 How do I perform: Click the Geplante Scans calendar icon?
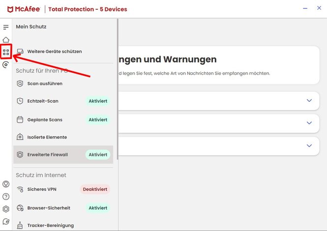(20, 119)
